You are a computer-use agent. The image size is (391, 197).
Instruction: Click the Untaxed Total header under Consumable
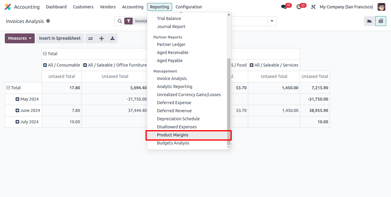[x=62, y=76]
